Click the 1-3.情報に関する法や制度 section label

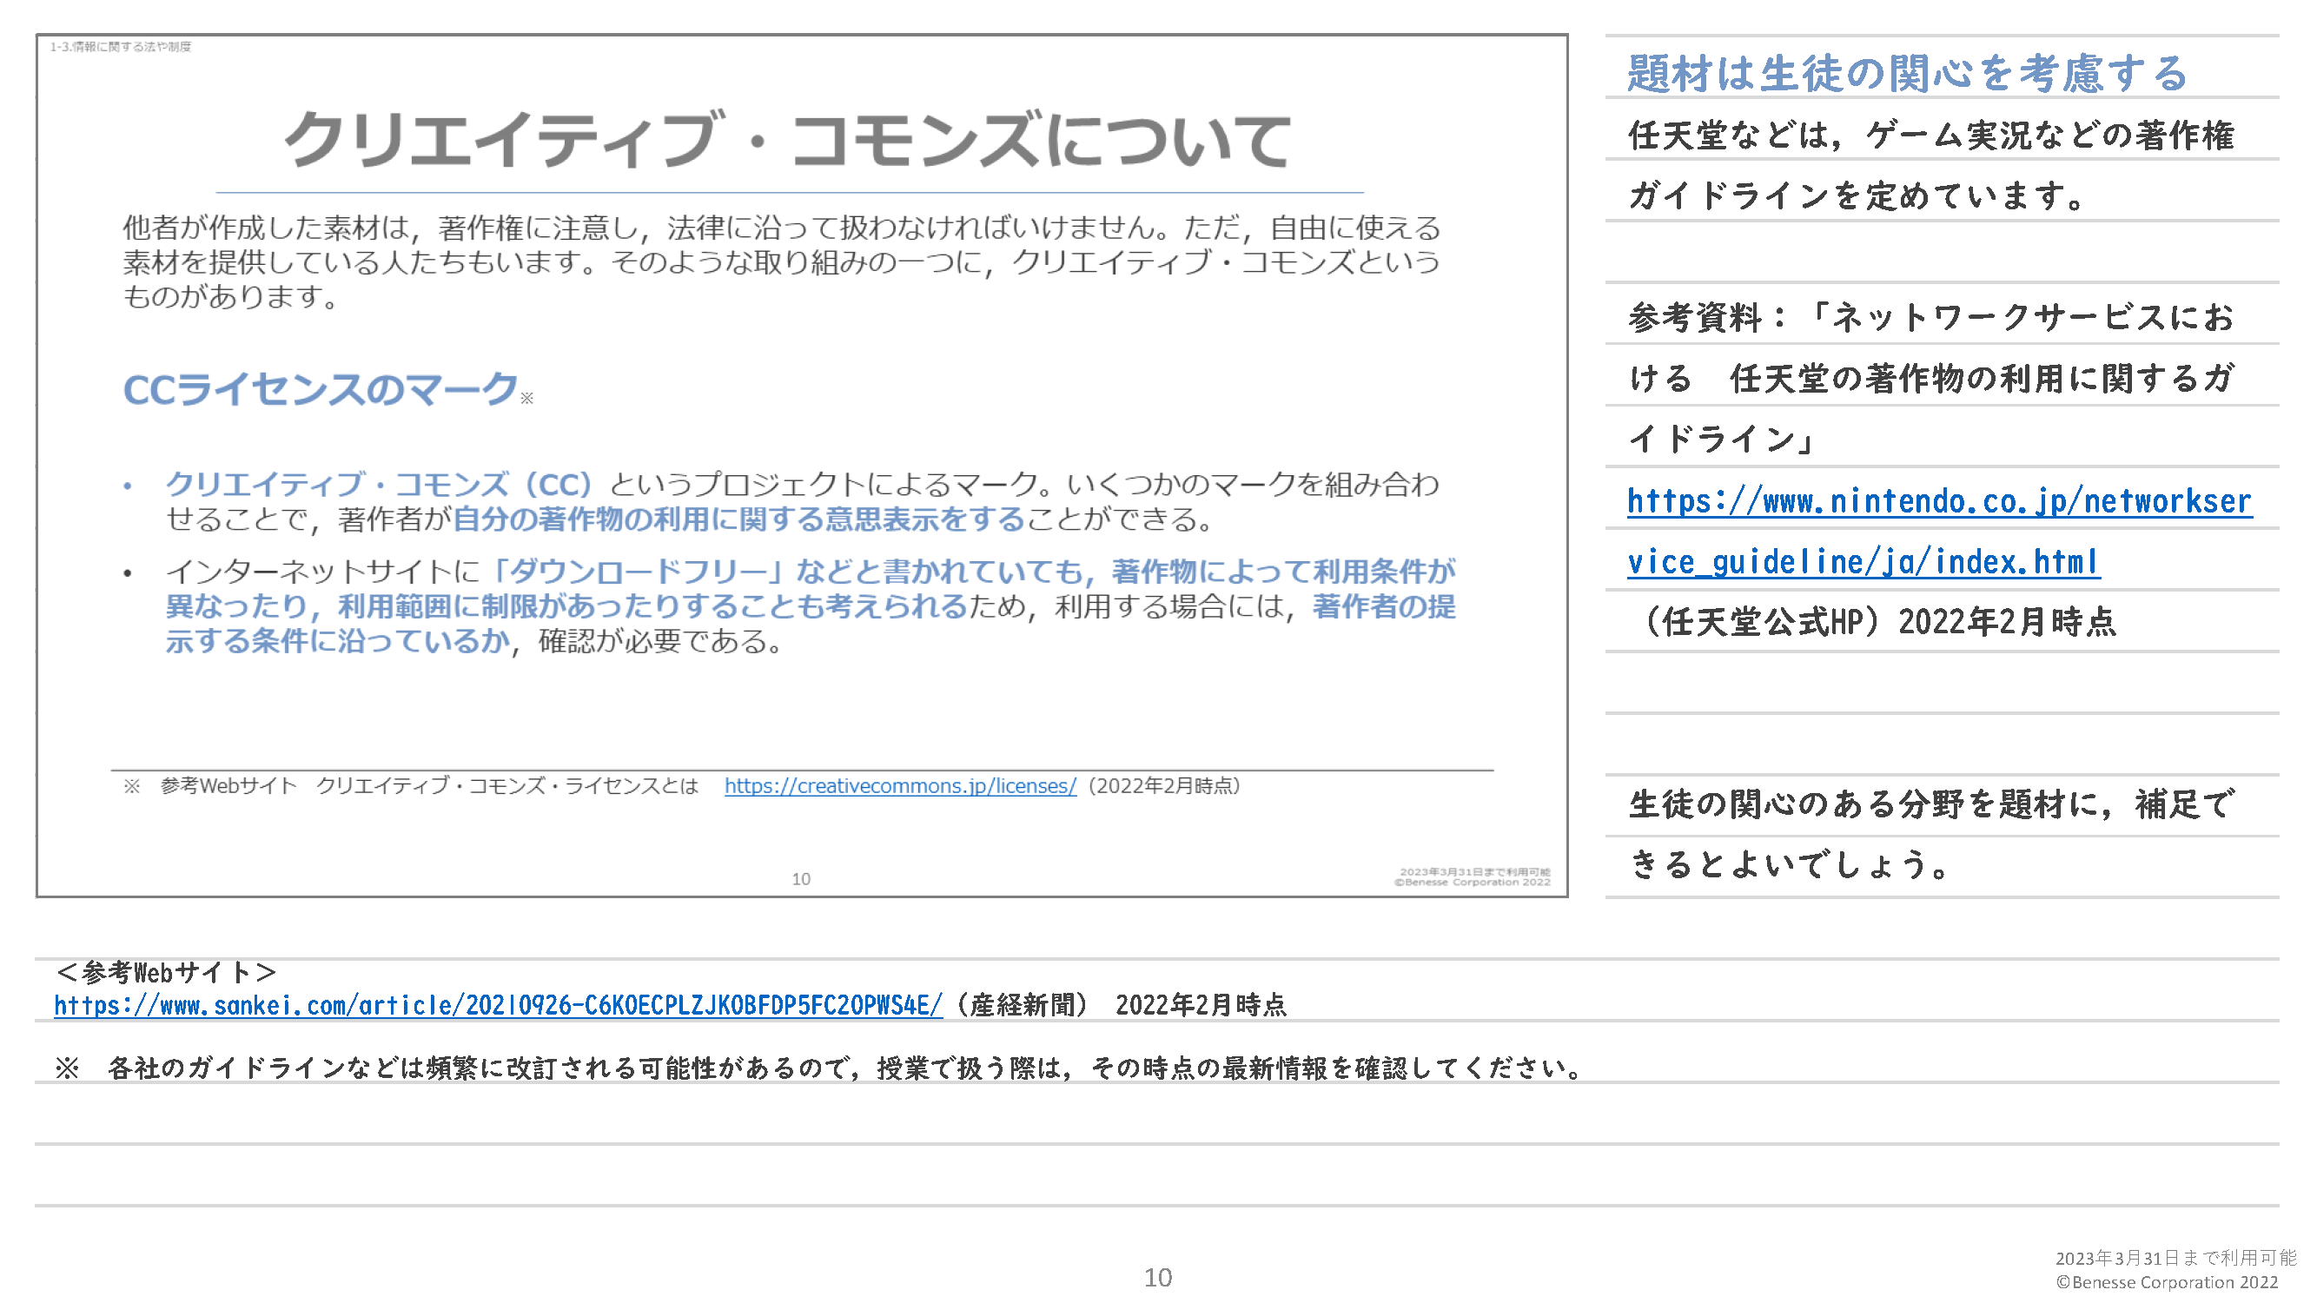121,47
